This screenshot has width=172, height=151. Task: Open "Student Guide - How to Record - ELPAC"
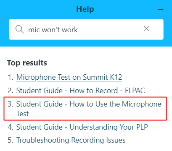click(81, 91)
